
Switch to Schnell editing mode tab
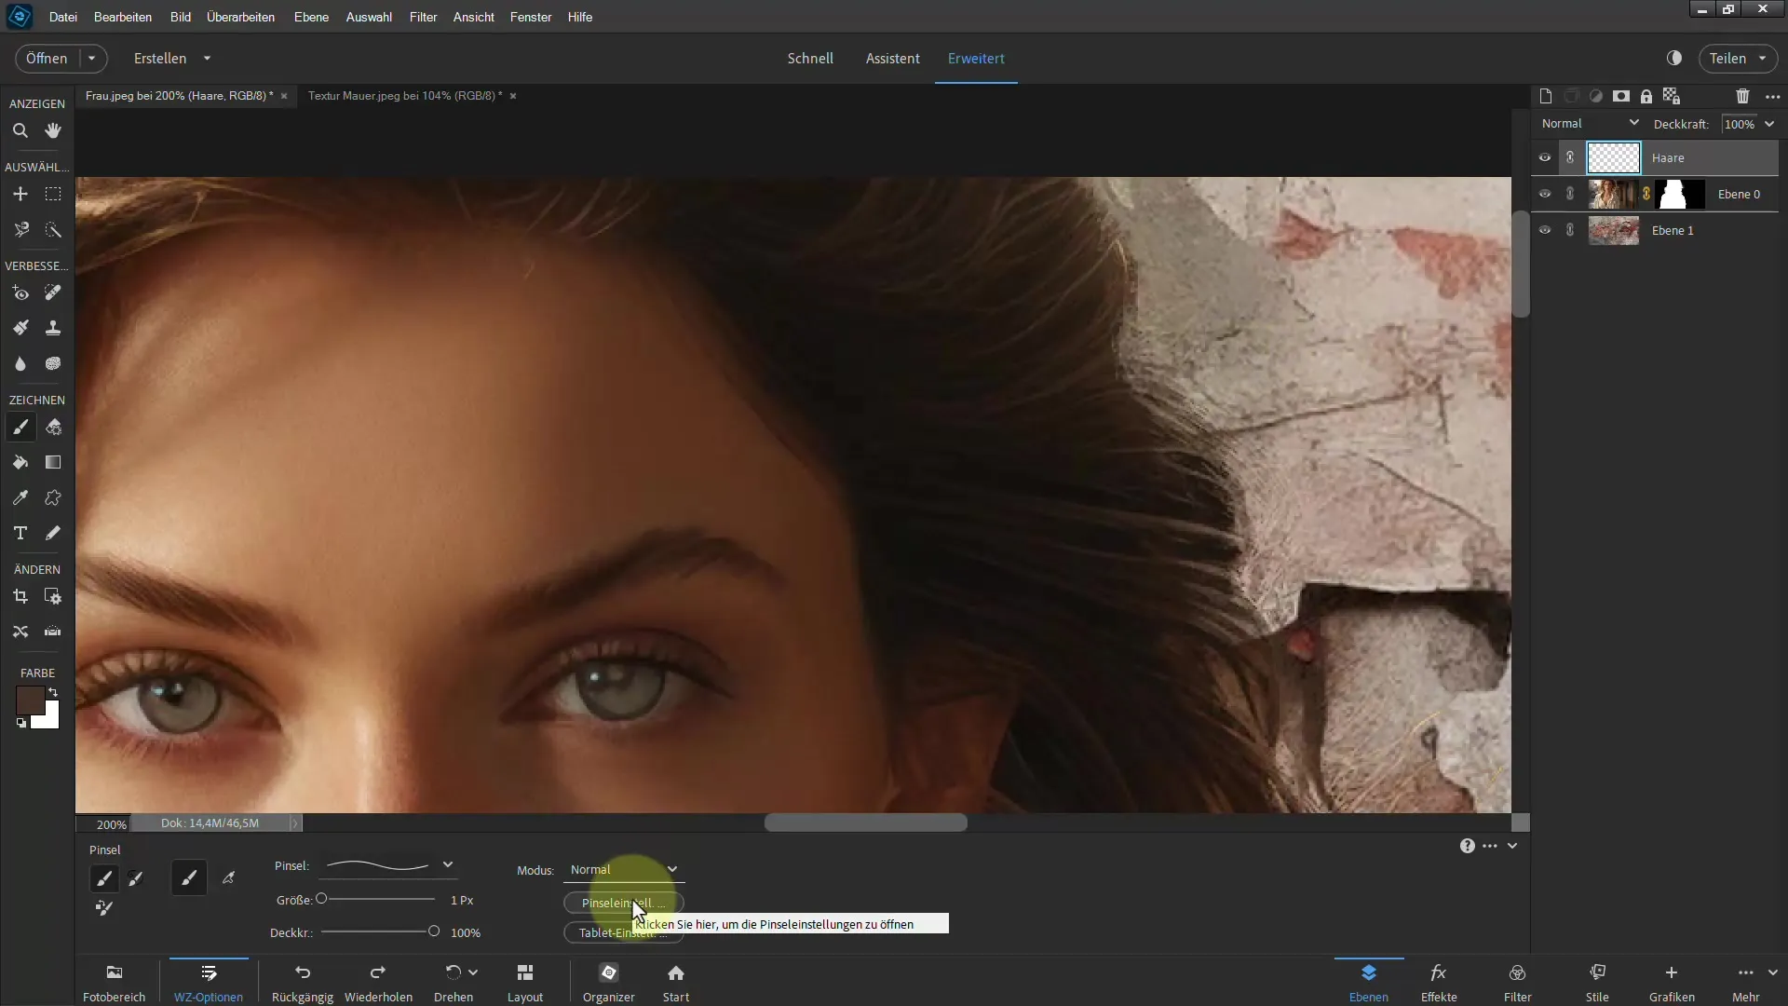pyautogui.click(x=809, y=58)
